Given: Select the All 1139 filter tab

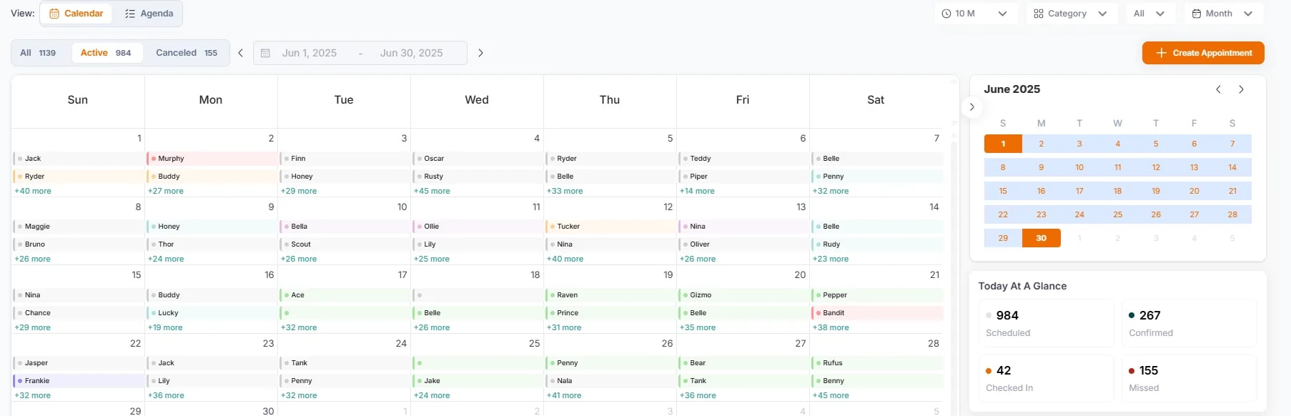Looking at the screenshot, I should tap(38, 53).
